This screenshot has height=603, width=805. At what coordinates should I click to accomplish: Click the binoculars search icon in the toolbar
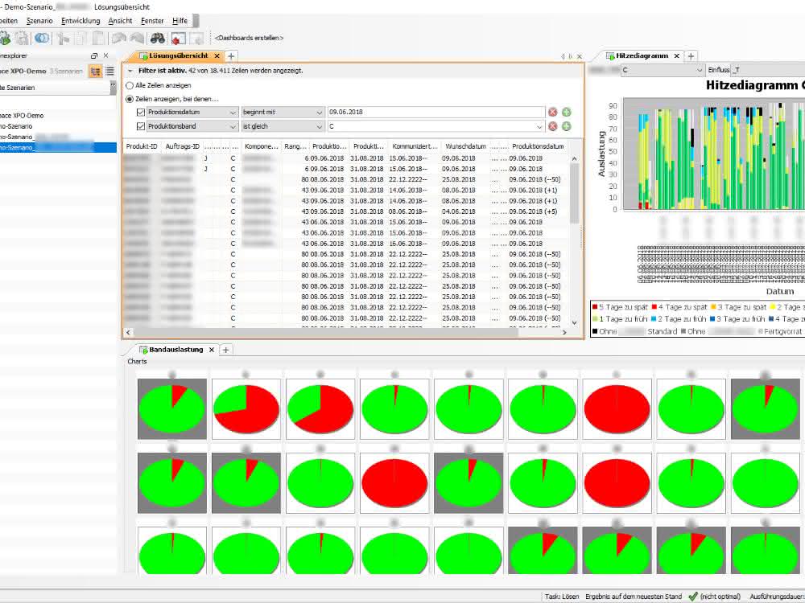157,38
